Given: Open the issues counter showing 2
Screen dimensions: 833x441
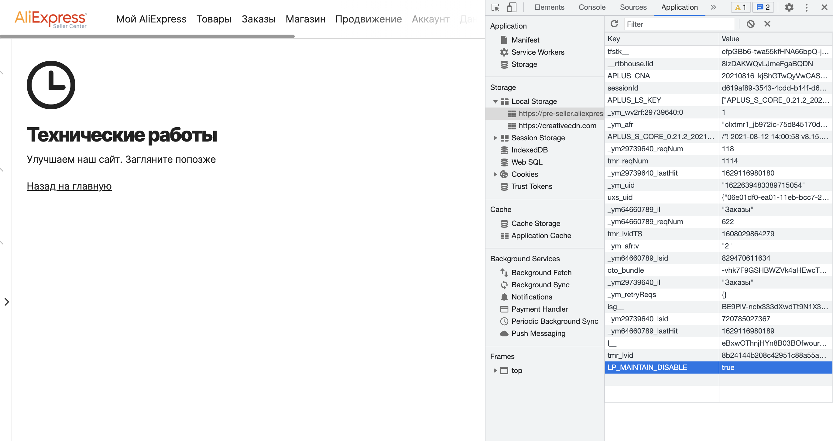Looking at the screenshot, I should pos(763,7).
